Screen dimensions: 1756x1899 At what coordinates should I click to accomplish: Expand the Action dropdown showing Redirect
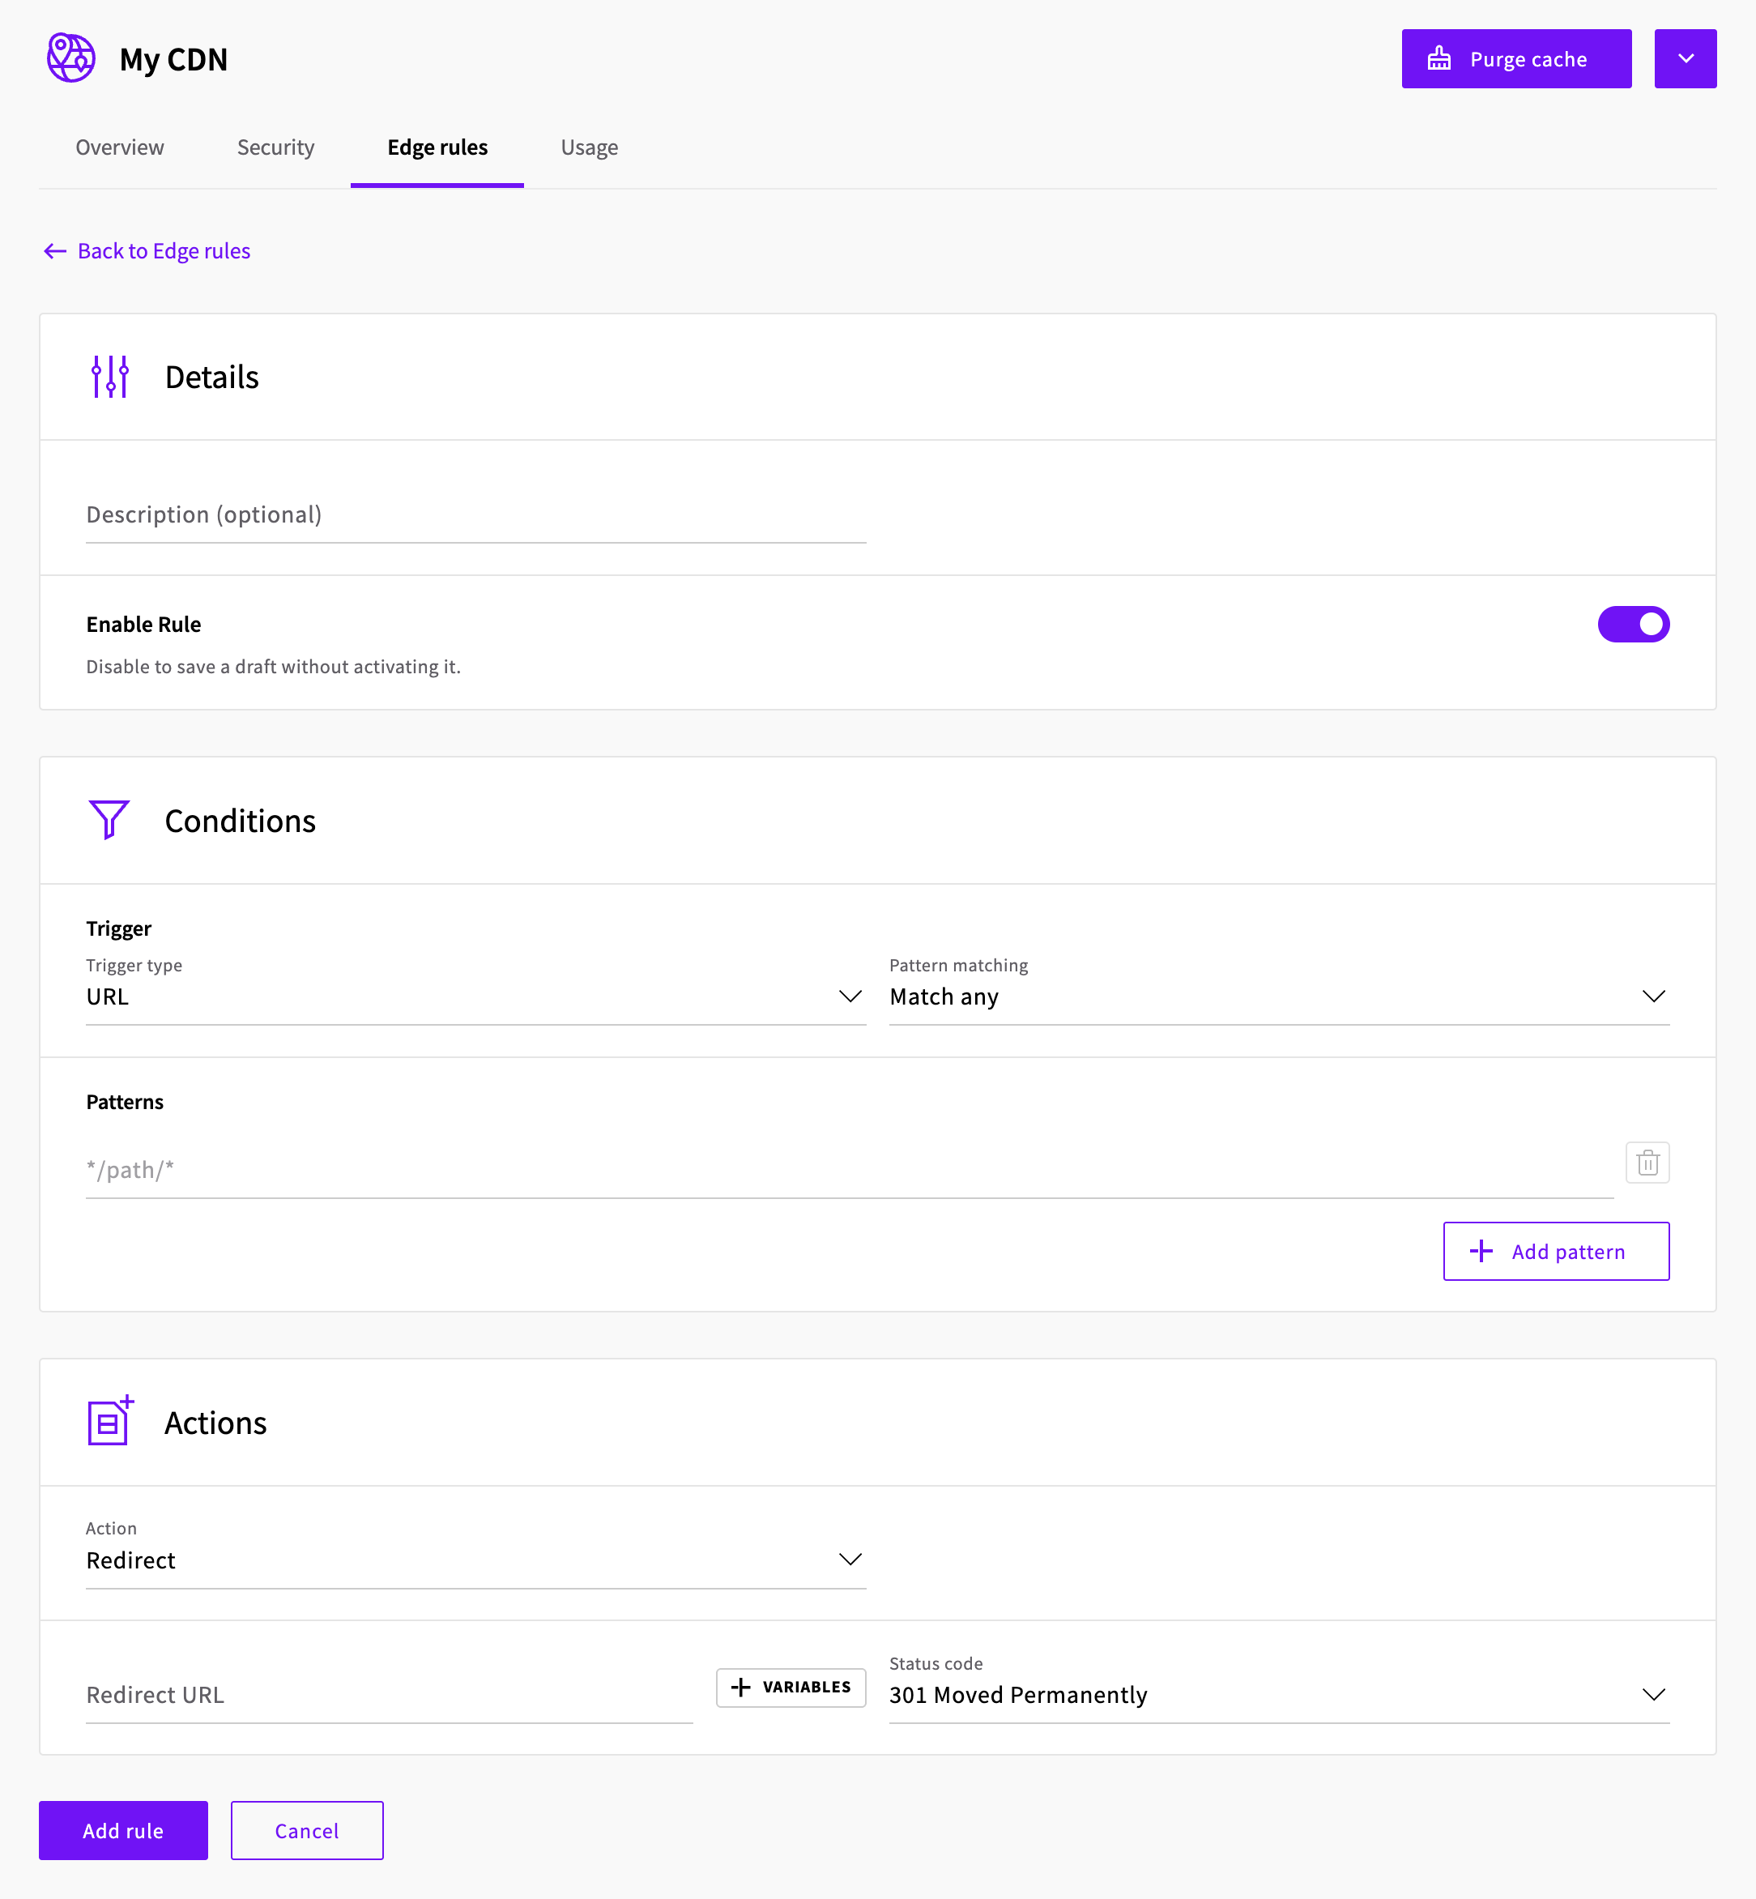(x=475, y=1560)
